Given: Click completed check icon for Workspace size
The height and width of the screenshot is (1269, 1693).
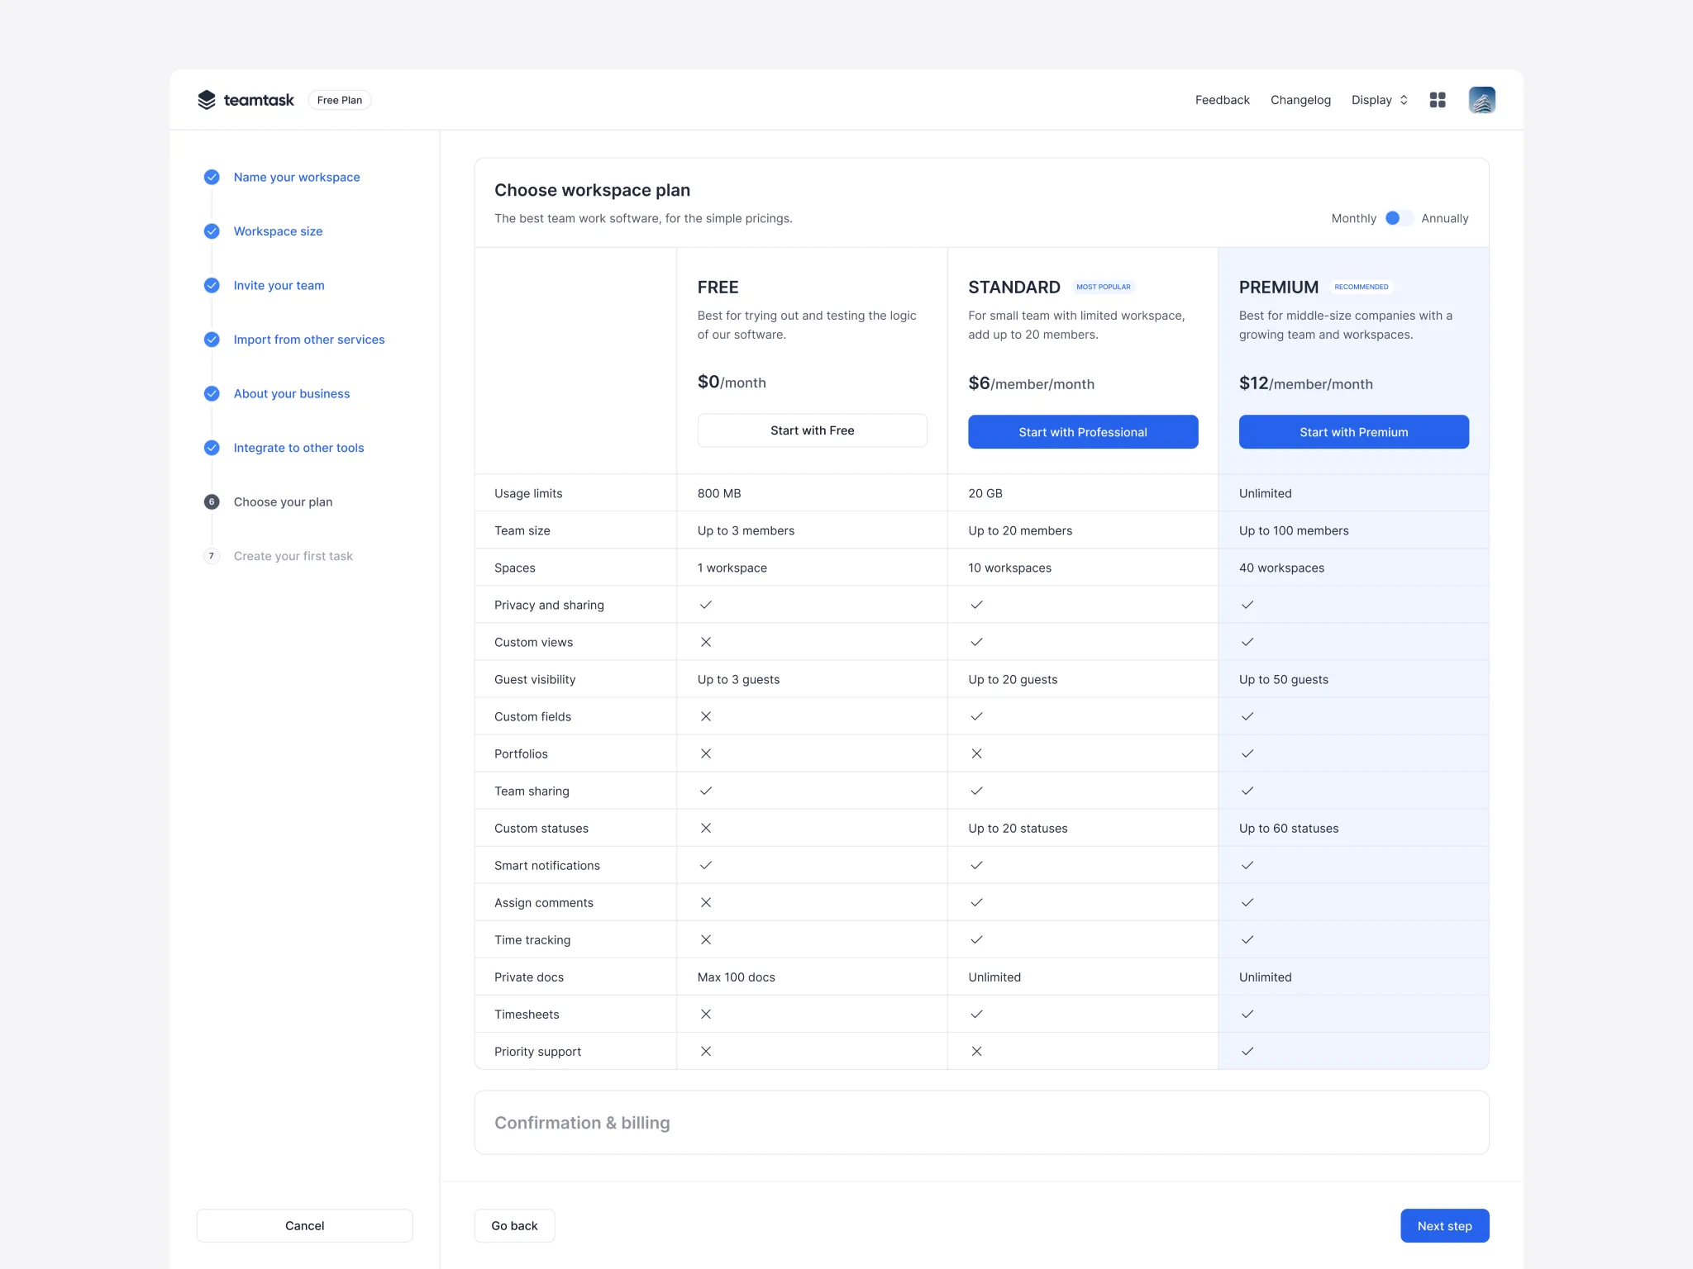Looking at the screenshot, I should [x=212, y=231].
